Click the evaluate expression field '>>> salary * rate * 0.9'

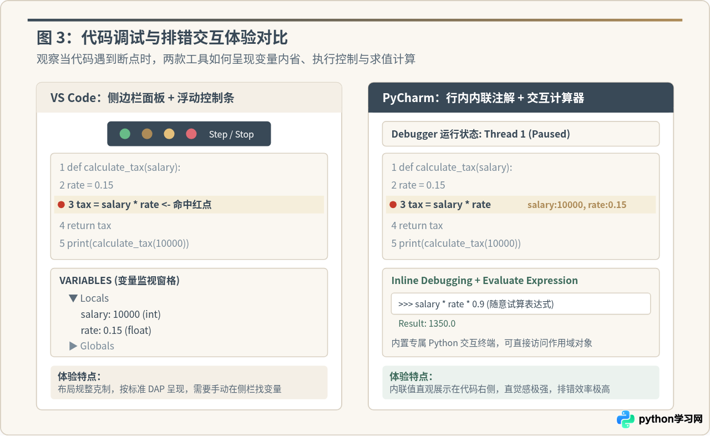click(x=521, y=304)
